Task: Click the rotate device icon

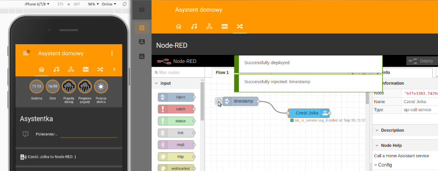Action: coord(125,4)
